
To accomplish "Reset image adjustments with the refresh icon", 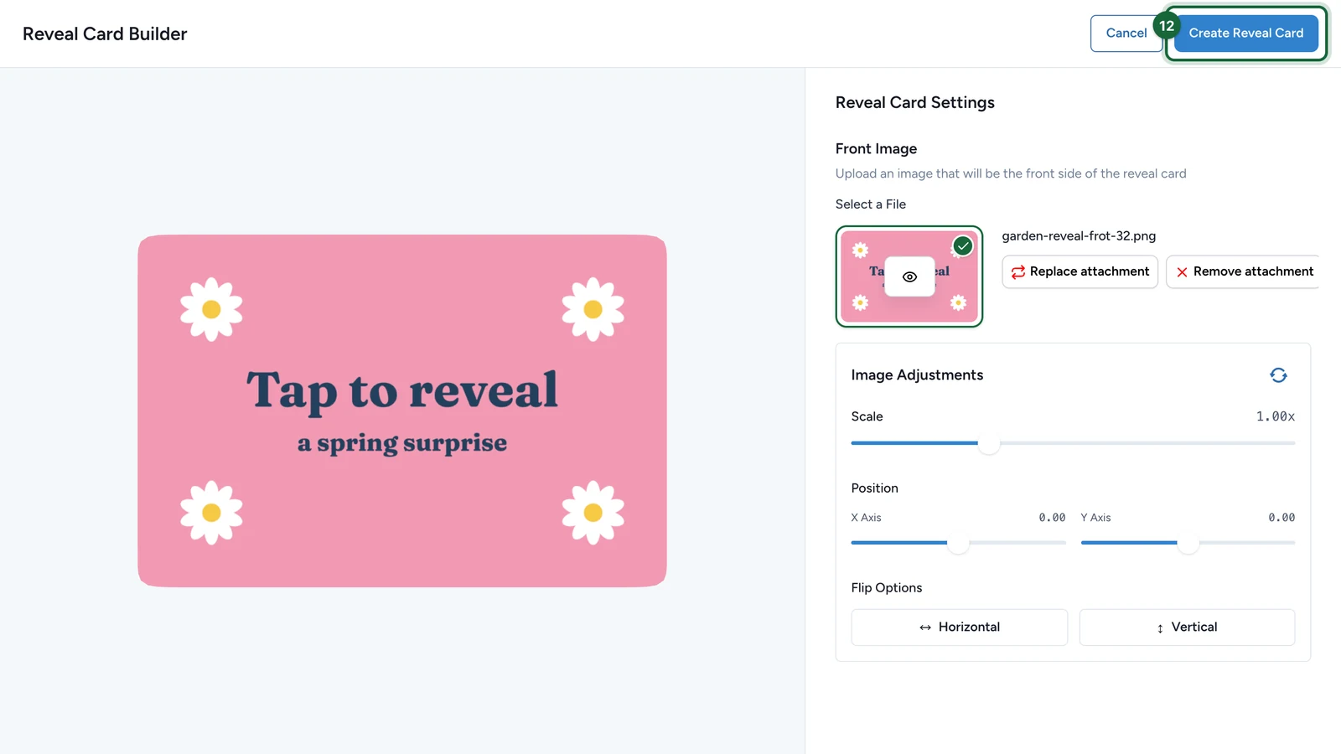I will point(1278,375).
